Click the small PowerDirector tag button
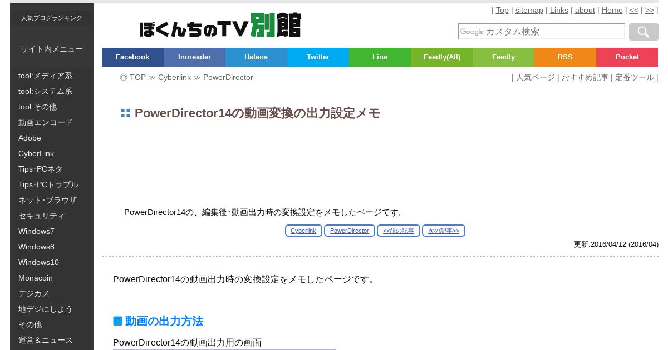This screenshot has width=668, height=350. (350, 231)
